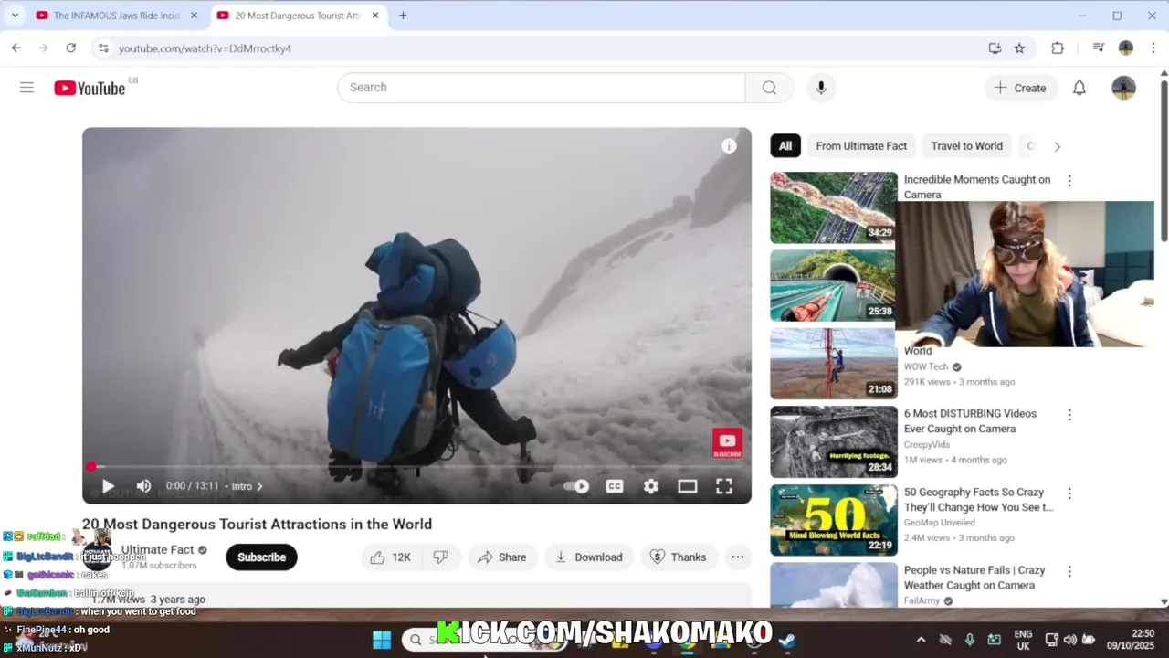Show hidden system tray icons chevron
This screenshot has width=1169, height=658.
[921, 640]
